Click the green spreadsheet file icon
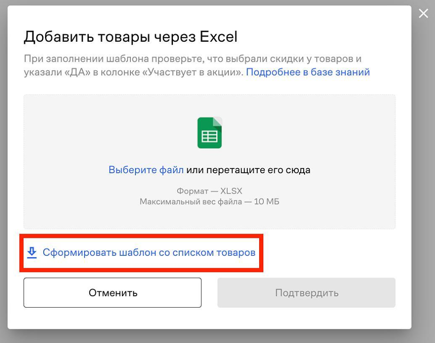The width and height of the screenshot is (435, 343). [209, 133]
